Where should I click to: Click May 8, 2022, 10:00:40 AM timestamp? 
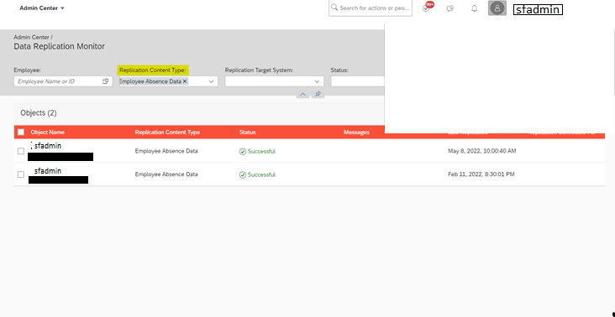coord(482,151)
